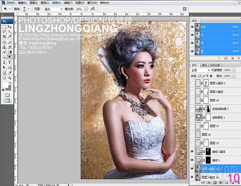Select the Type tool

tap(10, 62)
